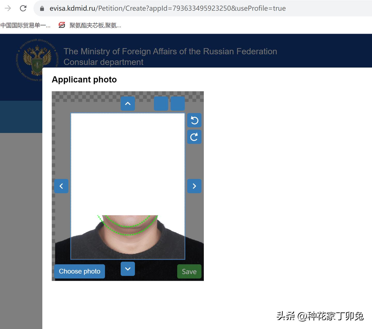The image size is (372, 329).
Task: Rotate the photo counterclockwise
Action: (194, 120)
